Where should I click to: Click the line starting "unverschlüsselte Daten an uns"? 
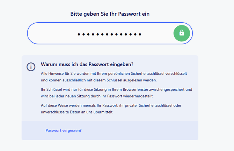(77, 112)
